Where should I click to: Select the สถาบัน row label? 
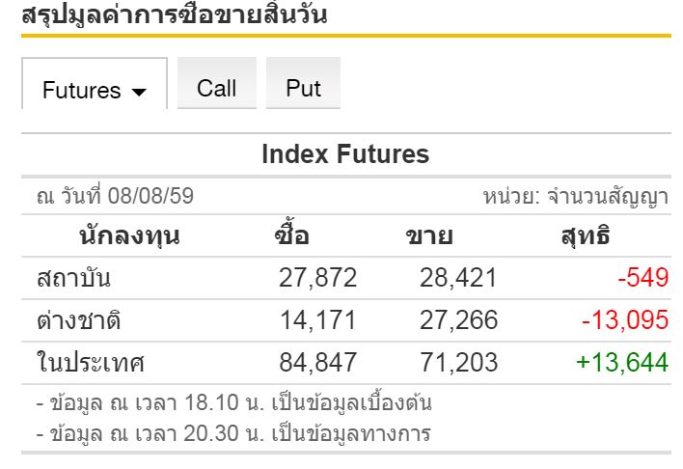coord(73,279)
